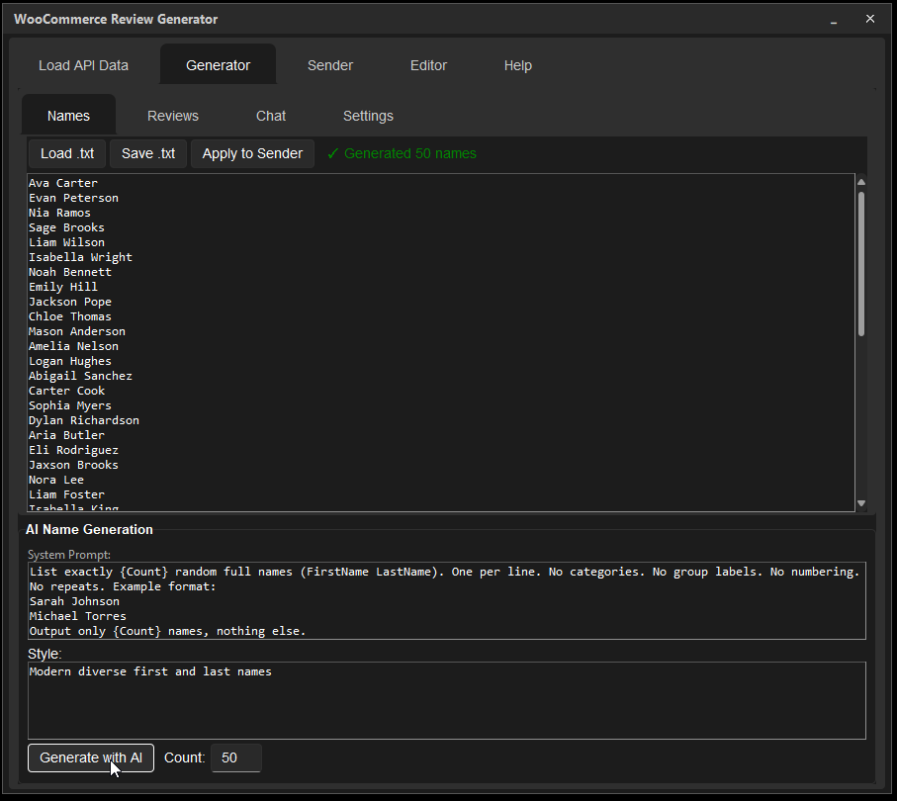Click the name Carter Cook
Screen dimensions: 897x801
[x=66, y=392]
